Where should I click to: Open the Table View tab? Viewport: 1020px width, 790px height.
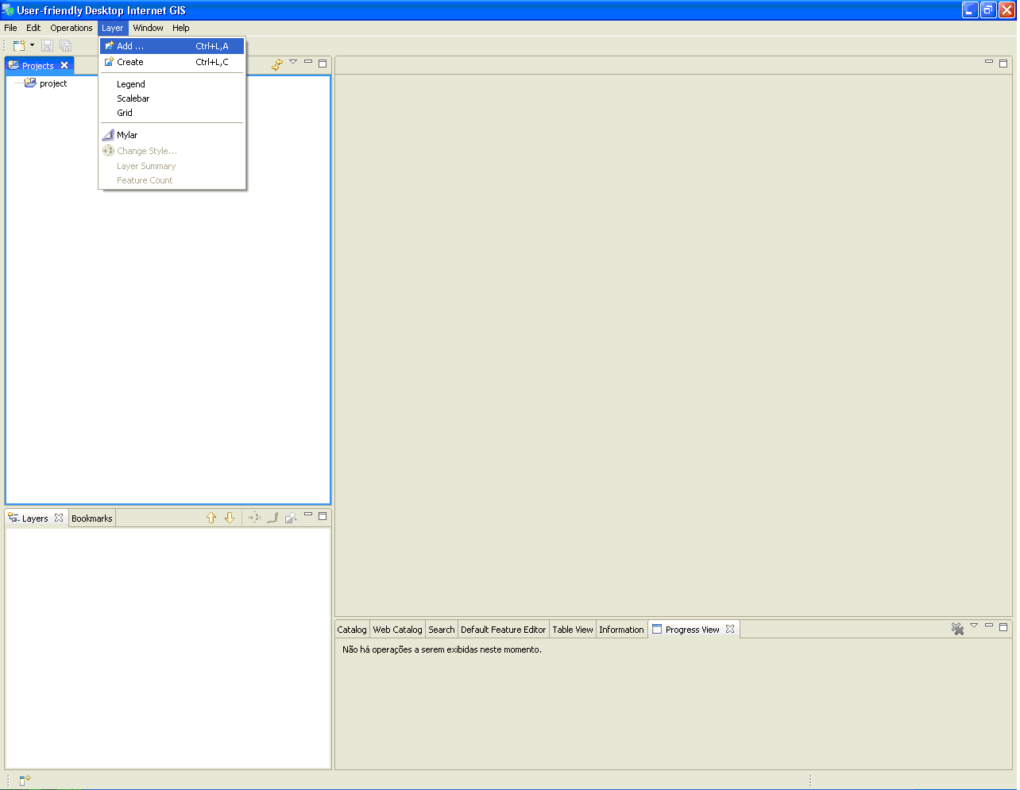click(x=573, y=630)
